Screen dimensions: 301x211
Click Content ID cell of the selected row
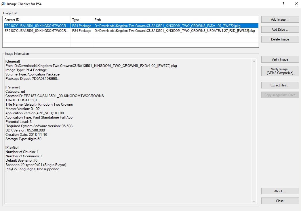tap(37, 26)
